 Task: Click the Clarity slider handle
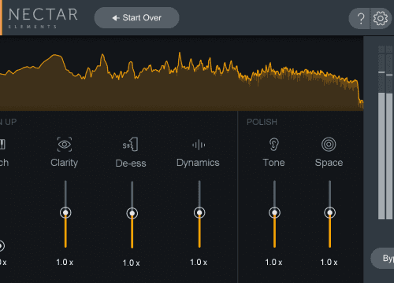(65, 212)
